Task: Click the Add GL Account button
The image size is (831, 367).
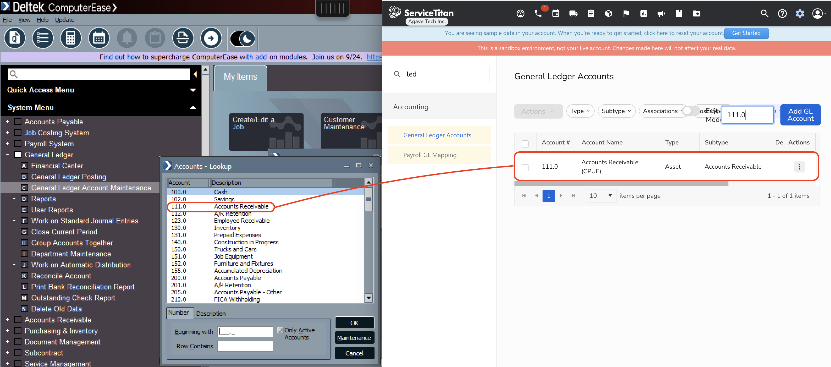Action: pos(800,115)
